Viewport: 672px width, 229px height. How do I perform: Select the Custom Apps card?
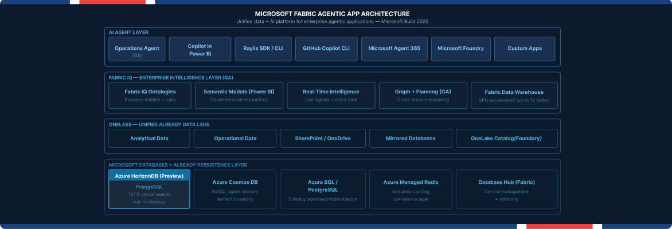[525, 49]
